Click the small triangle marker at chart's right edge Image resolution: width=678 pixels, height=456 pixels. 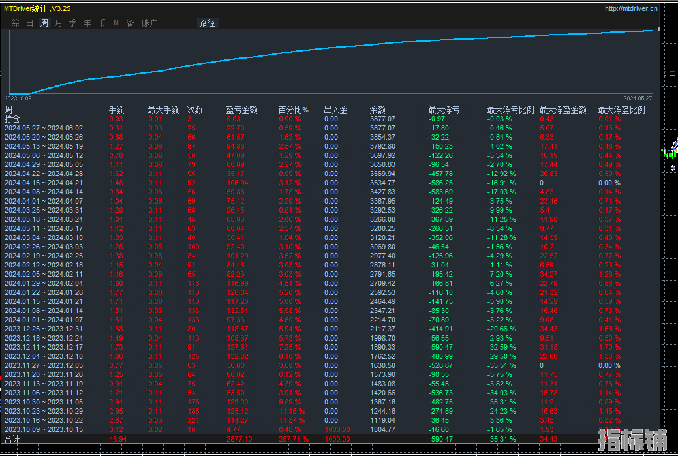tap(658, 29)
